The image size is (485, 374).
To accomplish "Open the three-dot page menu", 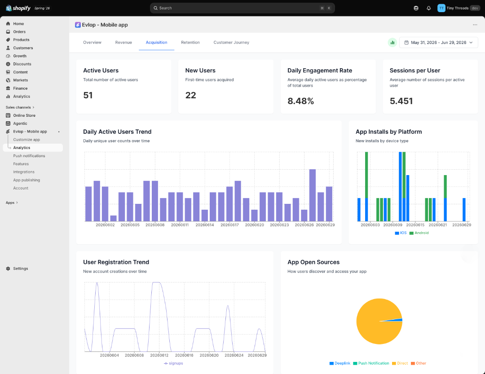I will coord(475,25).
